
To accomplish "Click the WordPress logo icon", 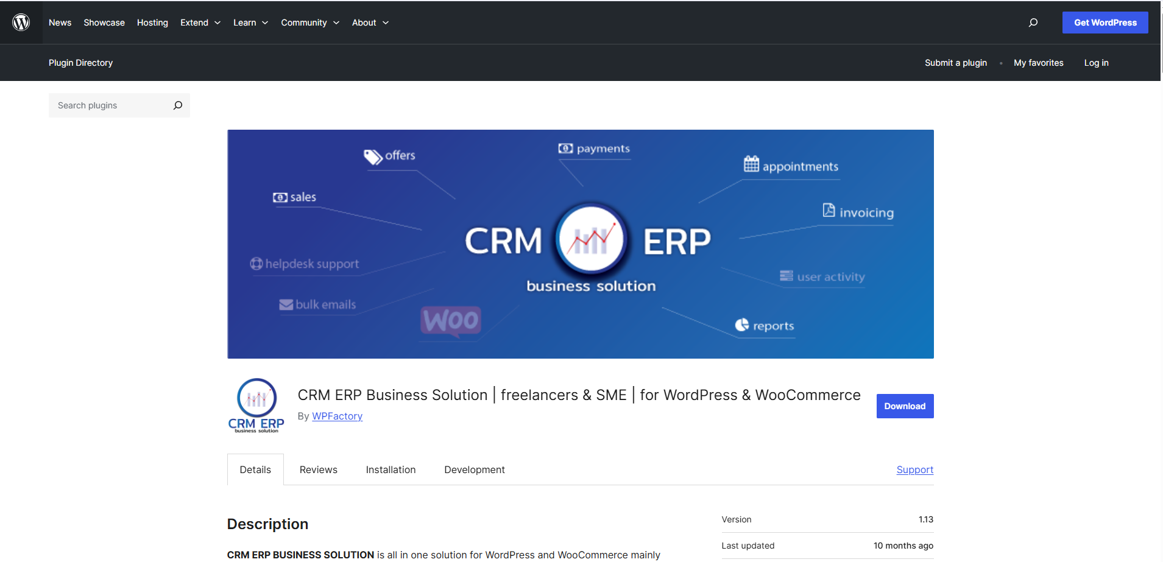I will (x=21, y=23).
